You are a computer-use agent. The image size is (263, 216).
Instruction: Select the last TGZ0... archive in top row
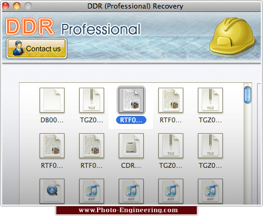pyautogui.click(x=210, y=100)
